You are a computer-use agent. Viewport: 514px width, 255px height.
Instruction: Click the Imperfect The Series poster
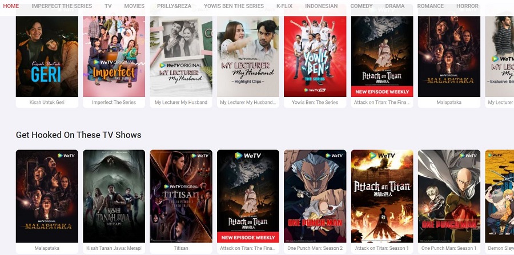point(114,56)
